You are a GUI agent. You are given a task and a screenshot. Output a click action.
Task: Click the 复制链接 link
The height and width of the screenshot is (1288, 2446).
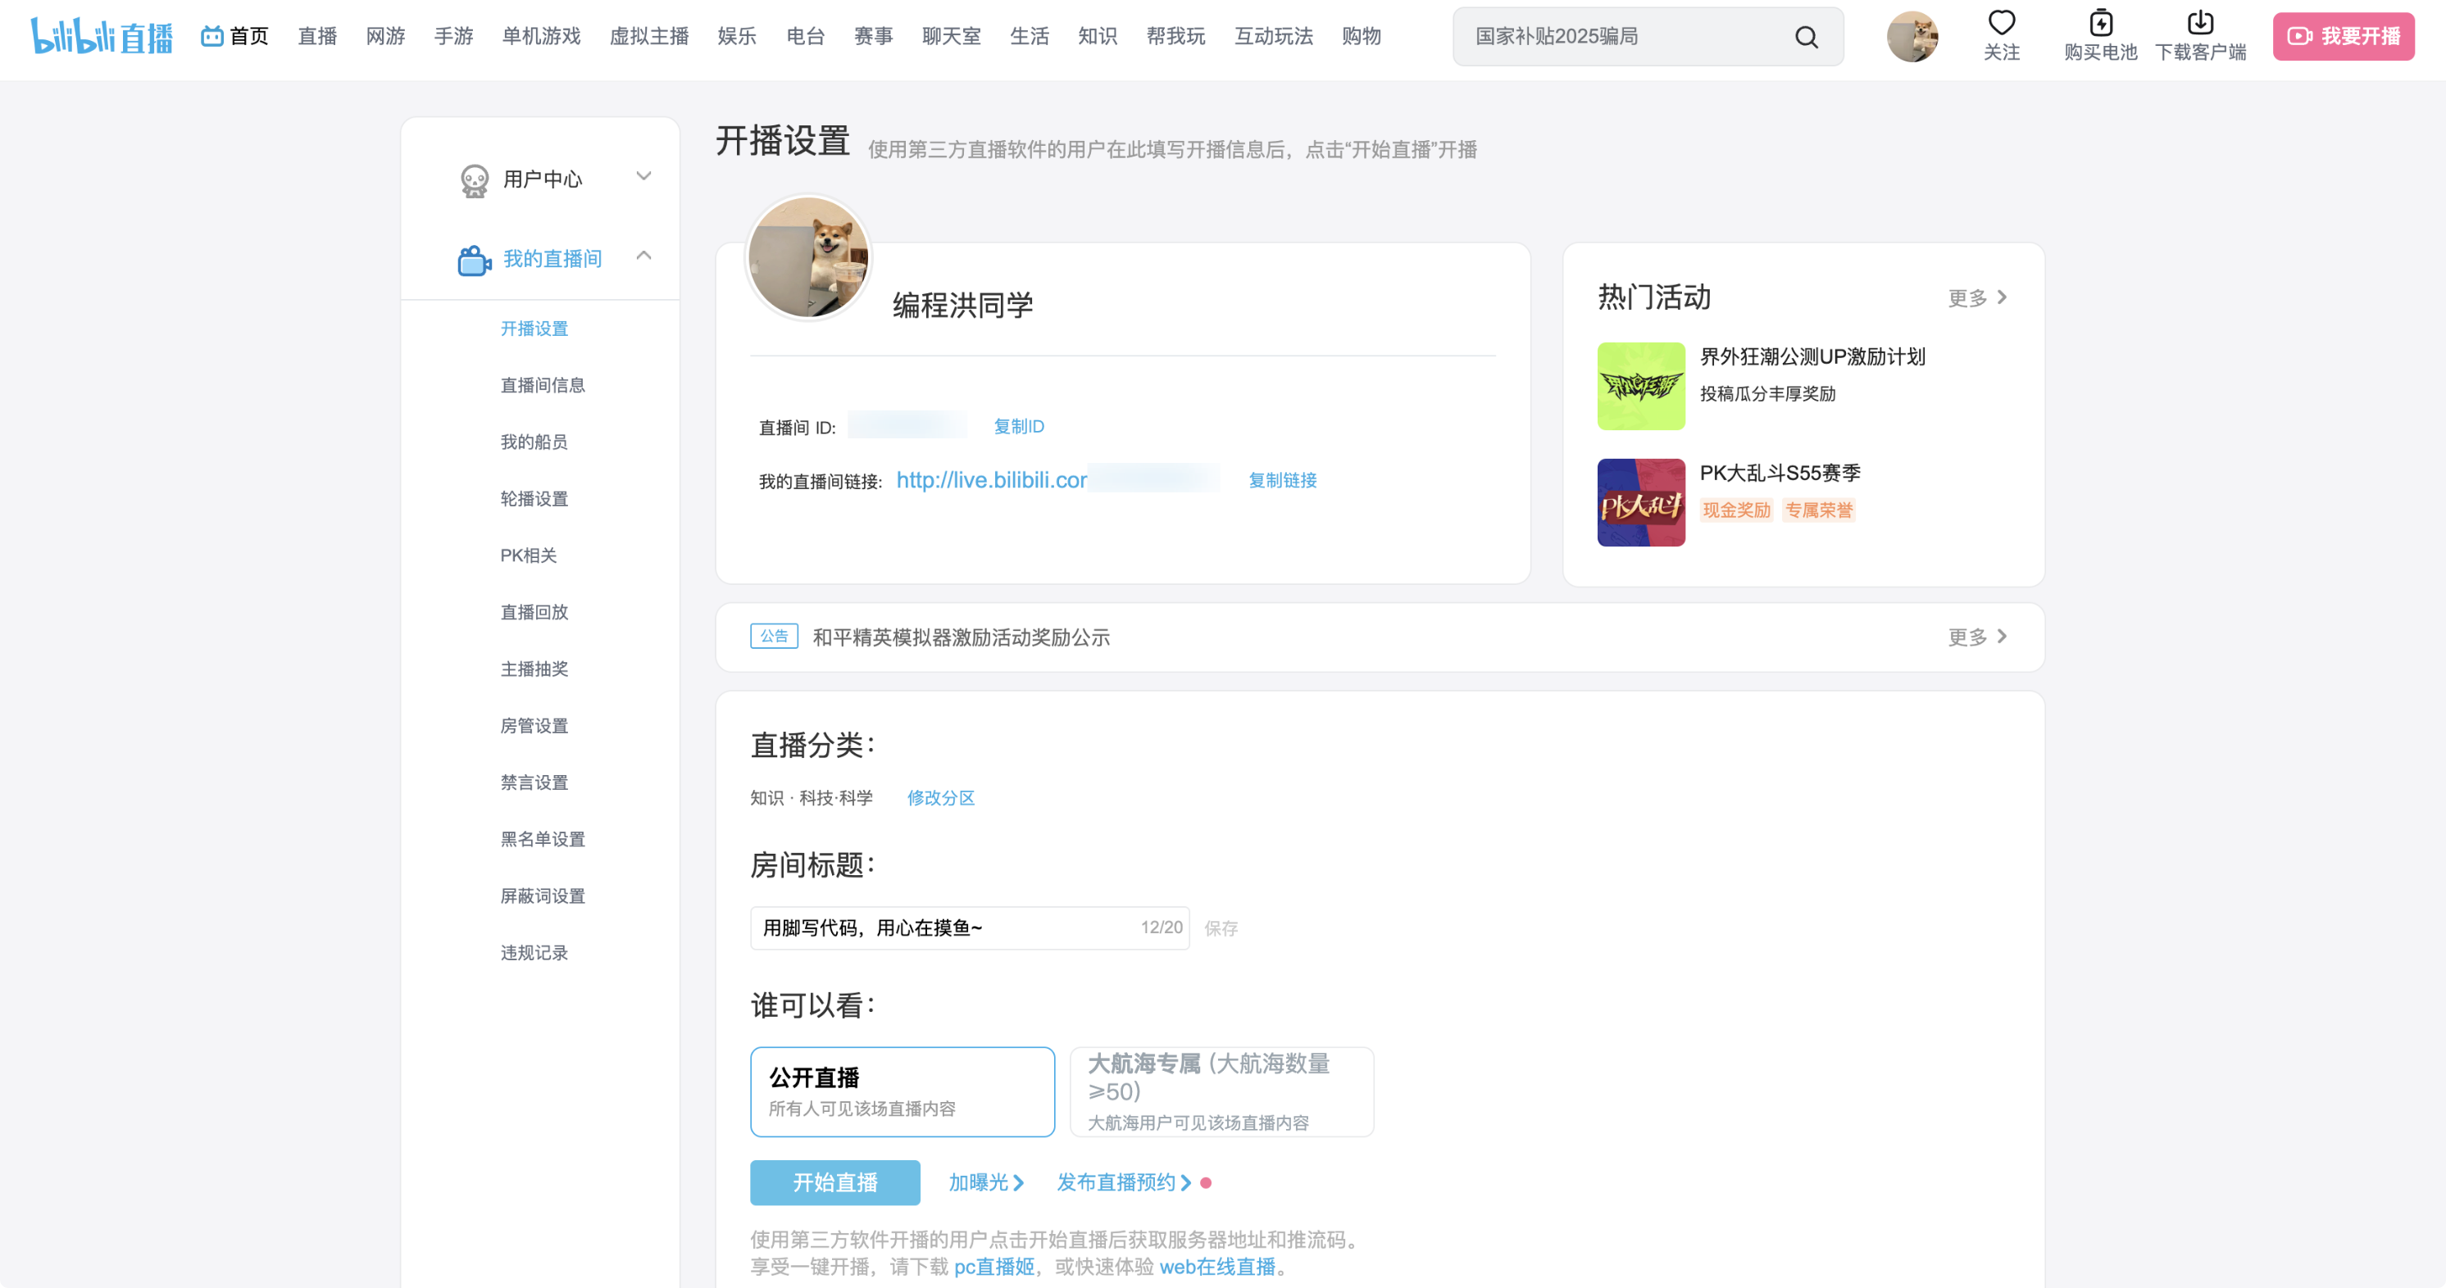[1282, 480]
